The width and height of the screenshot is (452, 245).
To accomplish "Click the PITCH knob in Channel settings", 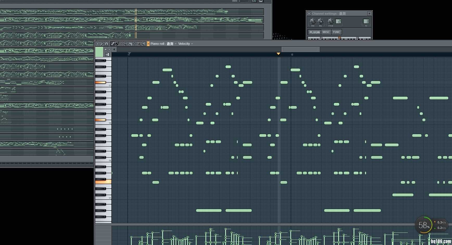I will click(x=331, y=21).
